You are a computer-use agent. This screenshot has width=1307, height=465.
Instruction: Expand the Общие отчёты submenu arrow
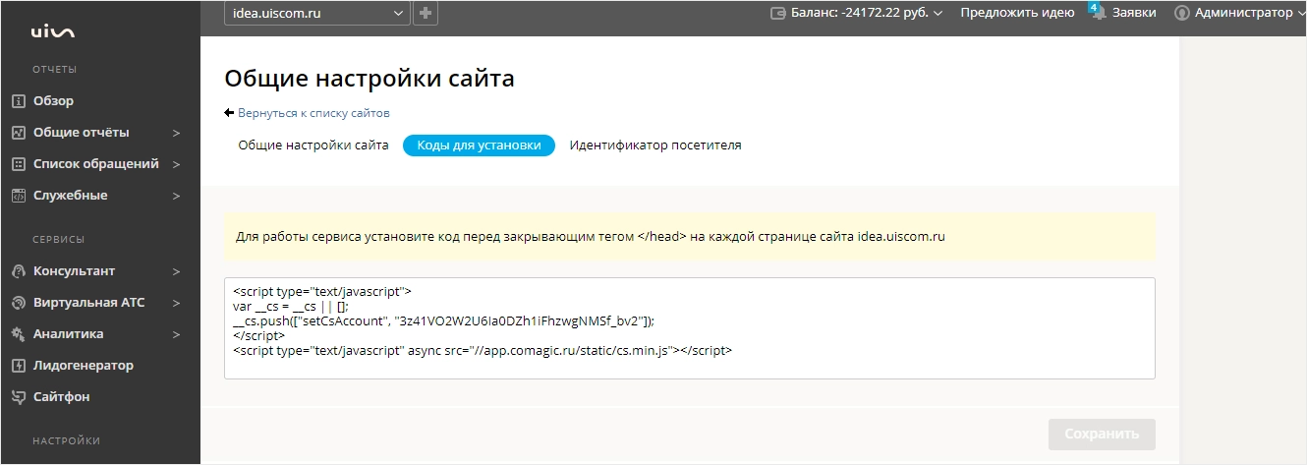click(177, 133)
